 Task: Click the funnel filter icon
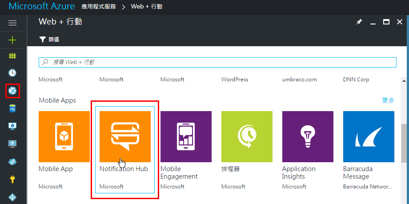42,40
